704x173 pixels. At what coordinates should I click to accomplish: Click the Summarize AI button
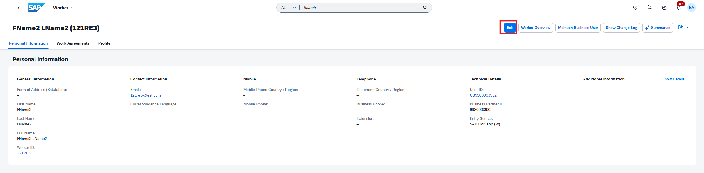point(658,28)
